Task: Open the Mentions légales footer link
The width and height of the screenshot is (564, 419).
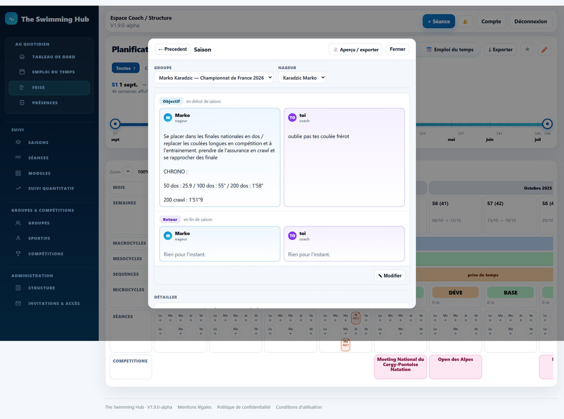Action: tap(195, 407)
